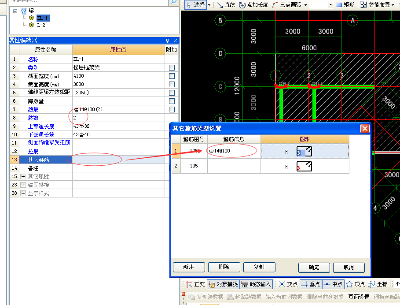Open the dropdown arrow next to 选择

click(209, 5)
